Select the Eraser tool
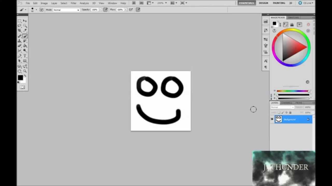This screenshot has height=186, width=332. [19, 46]
